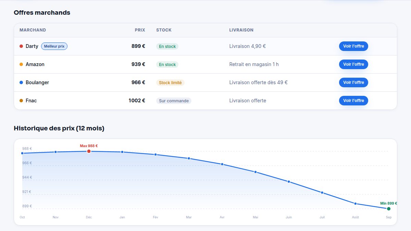Click the 944 € axis label

pos(27,178)
